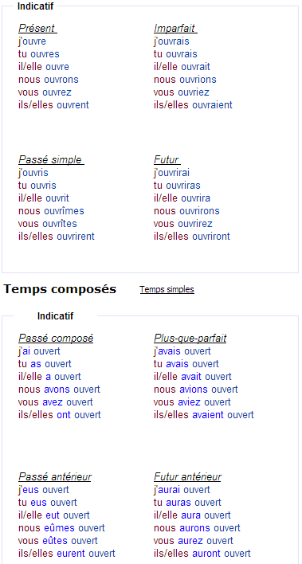
Task: Select the second Indicatif group label
Action: click(56, 316)
